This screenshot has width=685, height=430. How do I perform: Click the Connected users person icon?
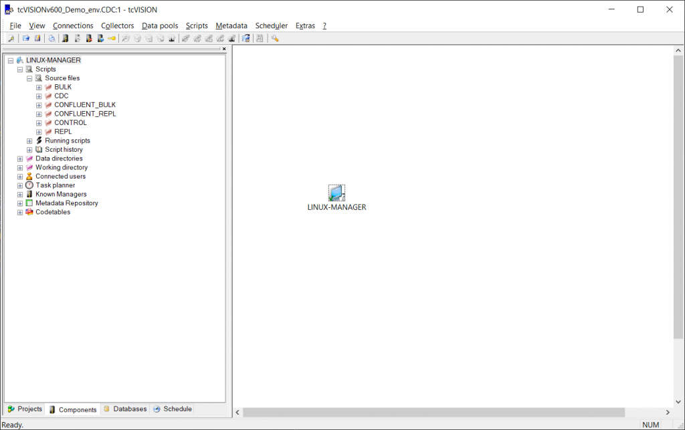click(29, 177)
